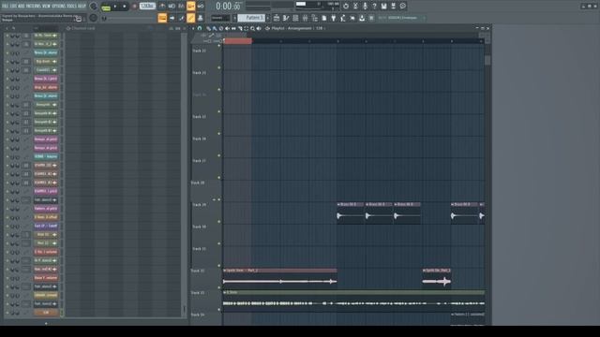Click the plug icon in second toolbar row
This screenshot has width=600, height=337.
coord(334,18)
